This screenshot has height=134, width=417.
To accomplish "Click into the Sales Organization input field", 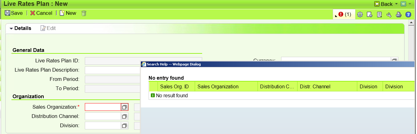I will click(x=103, y=107).
